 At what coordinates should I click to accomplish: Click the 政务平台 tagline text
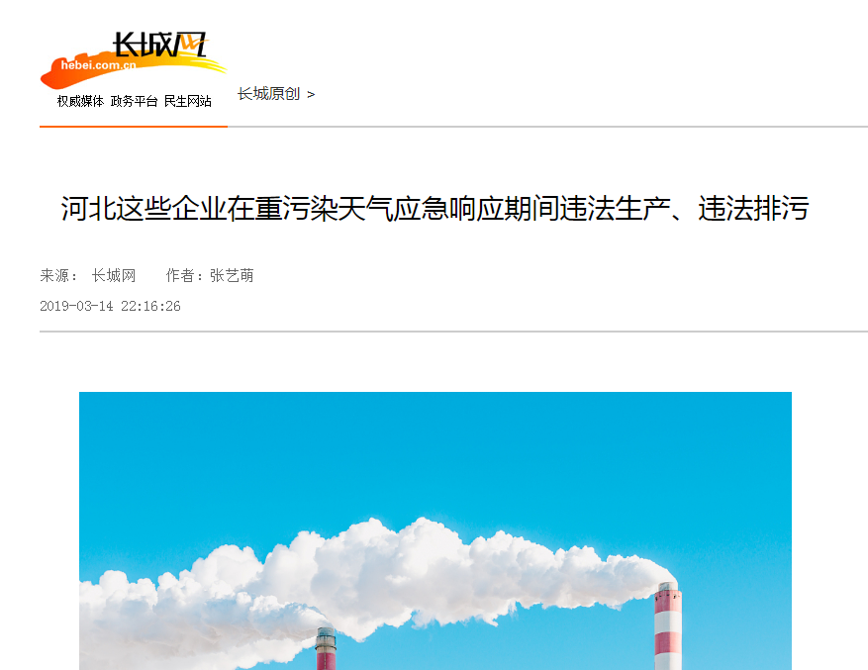point(134,101)
